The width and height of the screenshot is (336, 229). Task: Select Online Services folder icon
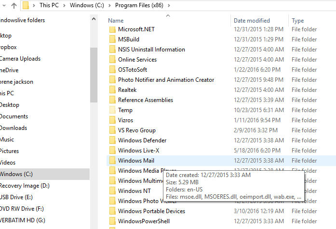[112, 60]
